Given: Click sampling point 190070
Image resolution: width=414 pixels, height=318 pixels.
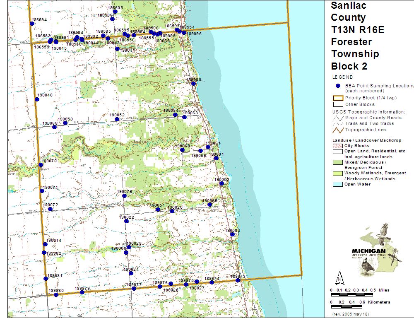Looking at the screenshot, I should click(41, 165).
